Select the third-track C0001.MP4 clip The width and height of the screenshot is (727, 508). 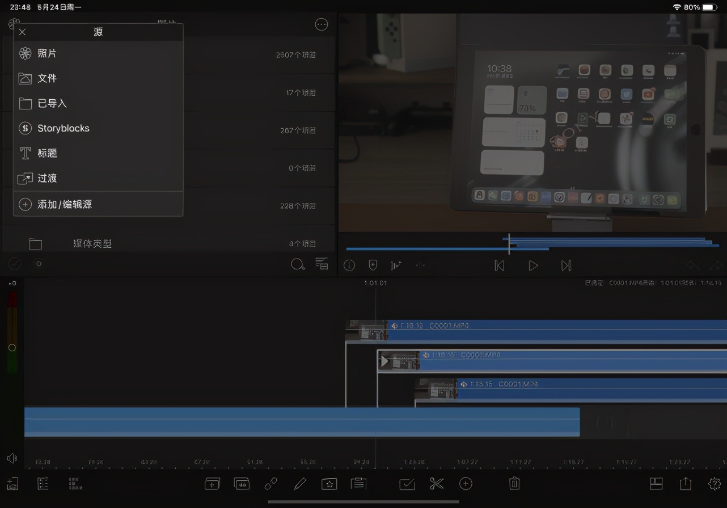[571, 389]
